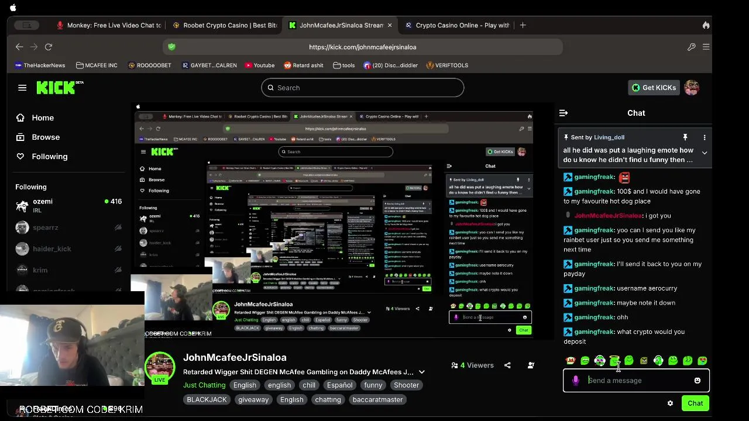The image size is (749, 421).
Task: Toggle notifications for krim
Action: coord(118,270)
